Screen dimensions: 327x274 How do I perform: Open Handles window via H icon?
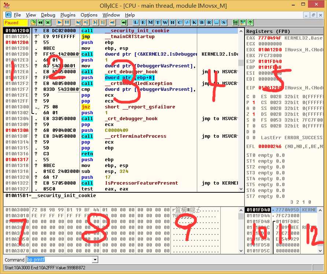click(x=172, y=22)
